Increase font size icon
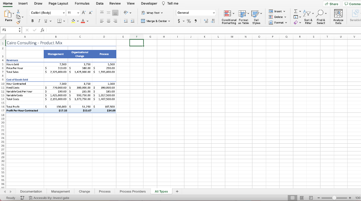 (x=84, y=13)
